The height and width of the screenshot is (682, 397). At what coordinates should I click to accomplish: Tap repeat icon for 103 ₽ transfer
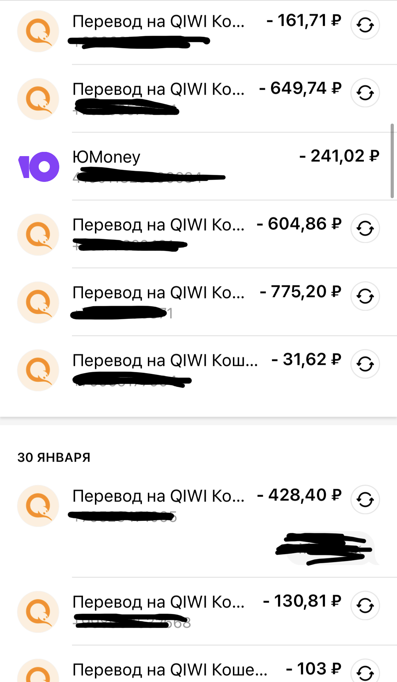(x=365, y=671)
